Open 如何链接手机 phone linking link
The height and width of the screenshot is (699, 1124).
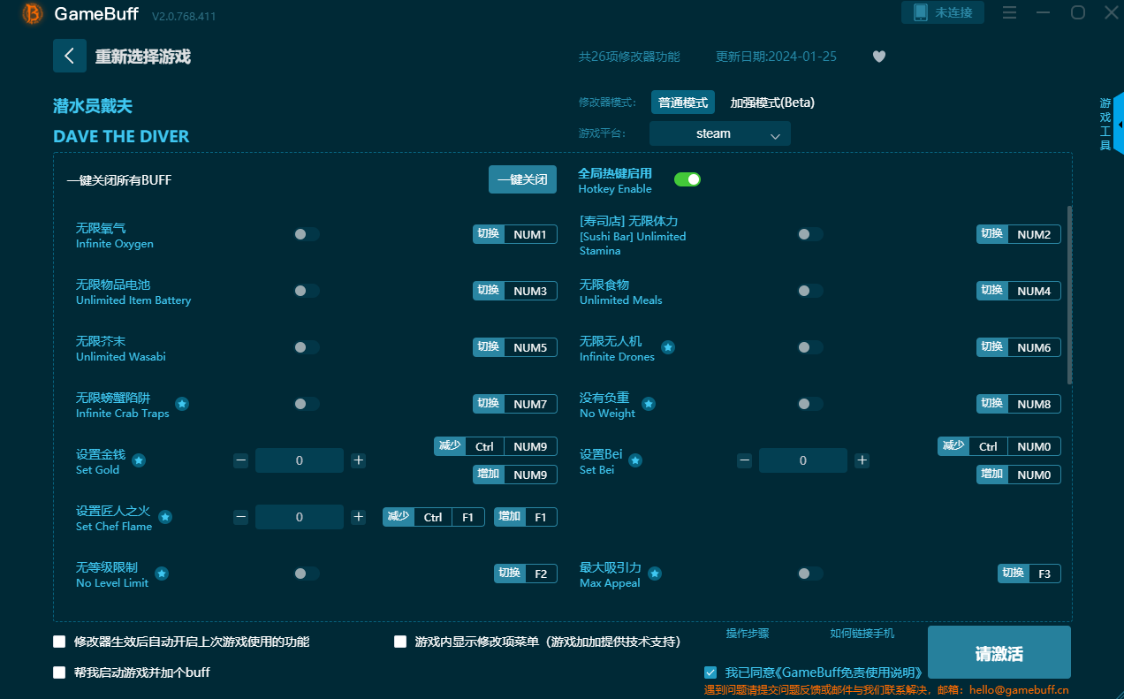(x=862, y=634)
